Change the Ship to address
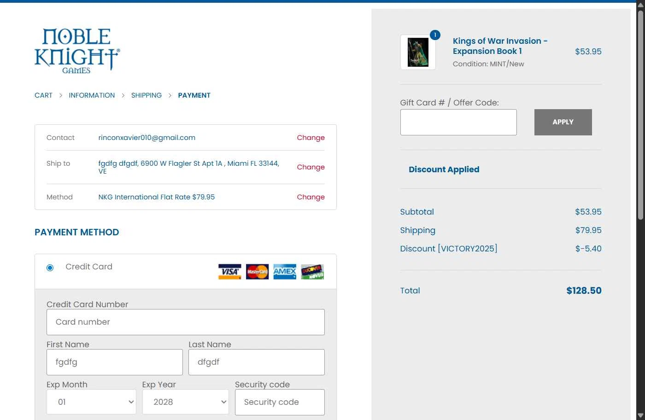 [311, 167]
